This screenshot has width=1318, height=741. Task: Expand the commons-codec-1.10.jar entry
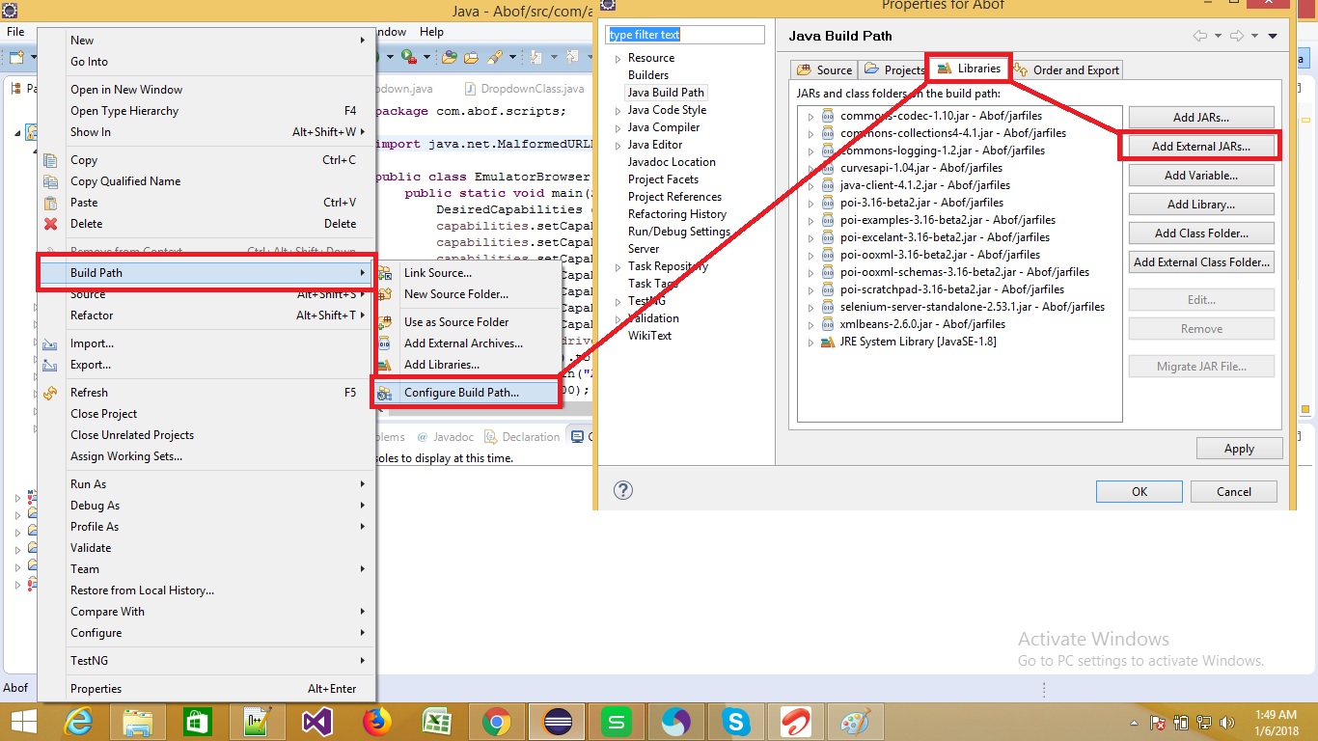pos(811,116)
